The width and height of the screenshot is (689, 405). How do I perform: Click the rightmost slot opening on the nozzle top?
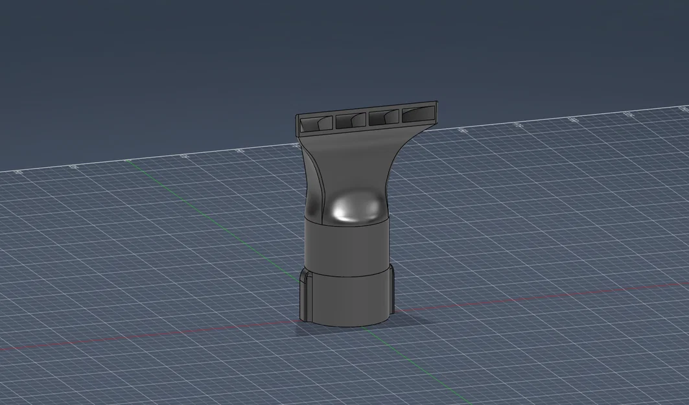click(x=418, y=114)
